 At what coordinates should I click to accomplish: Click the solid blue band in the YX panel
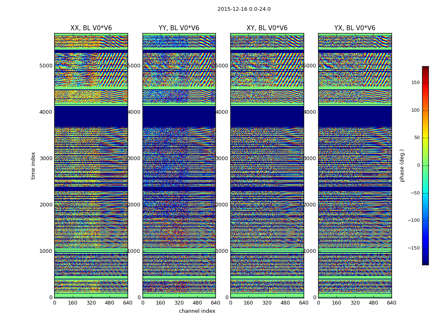(x=355, y=117)
